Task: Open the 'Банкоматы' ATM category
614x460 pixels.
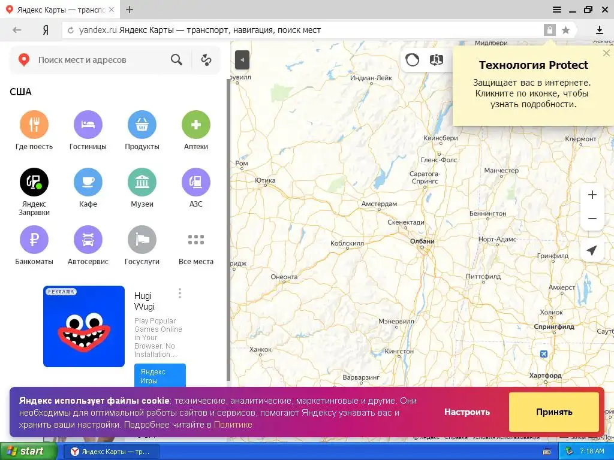Action: coord(34,240)
